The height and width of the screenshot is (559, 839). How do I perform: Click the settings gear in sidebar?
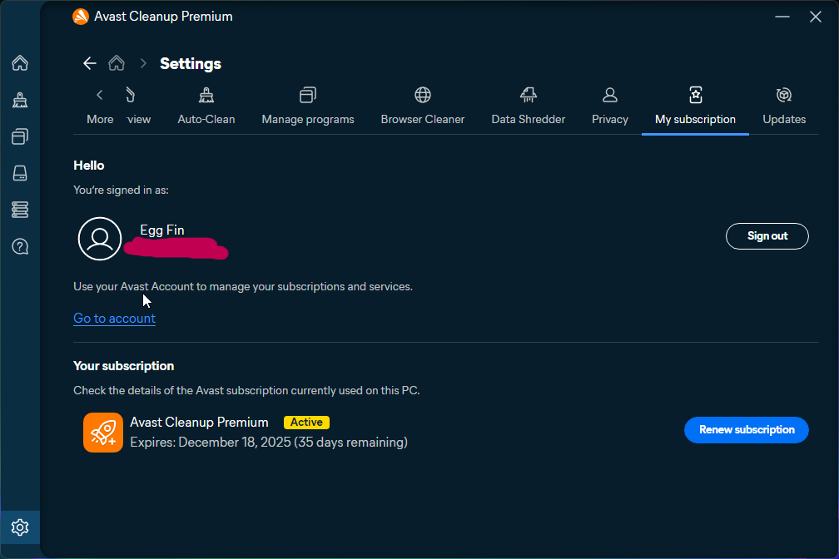click(x=20, y=527)
